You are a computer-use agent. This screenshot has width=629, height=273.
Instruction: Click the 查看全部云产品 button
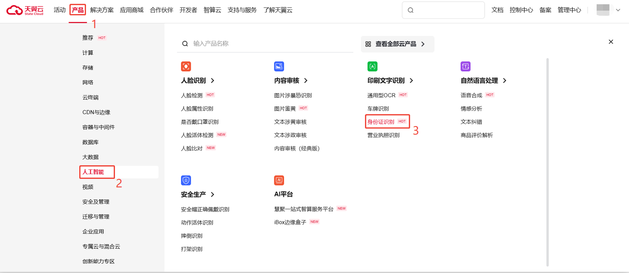click(397, 44)
